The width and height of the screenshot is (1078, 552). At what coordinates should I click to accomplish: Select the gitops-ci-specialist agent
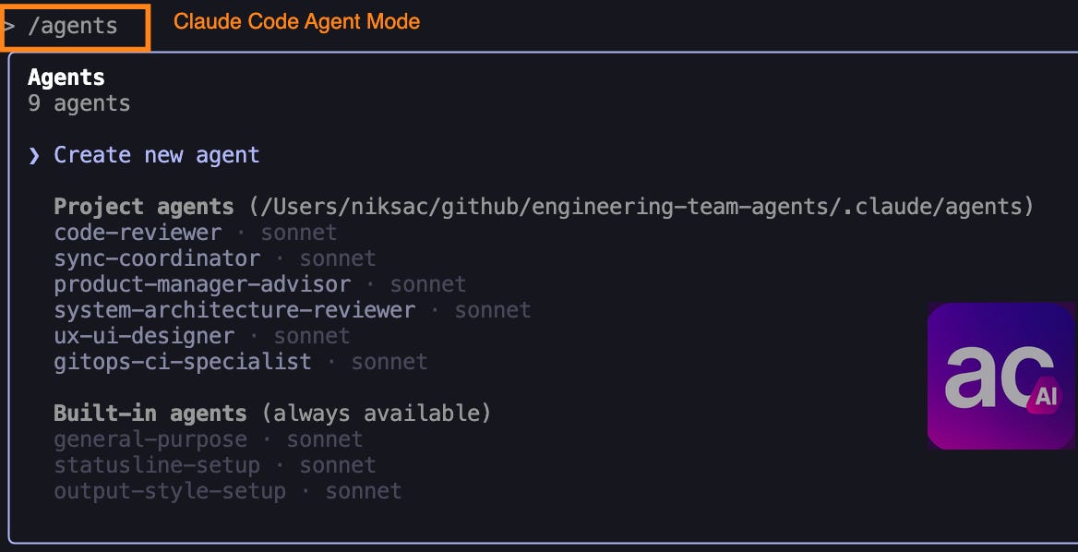[x=181, y=362]
